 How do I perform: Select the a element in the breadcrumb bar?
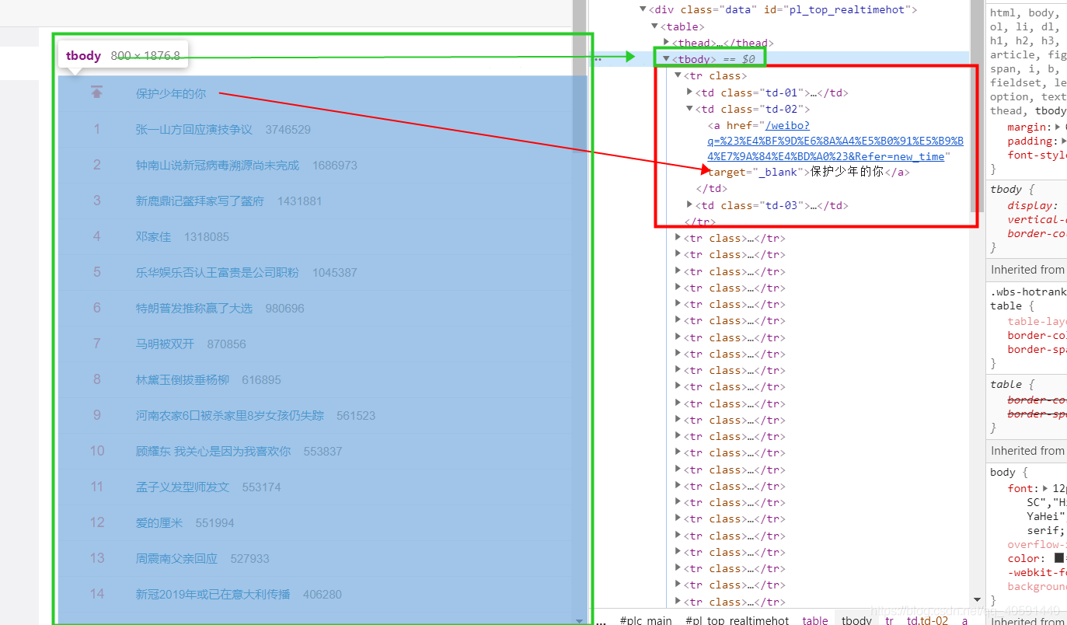(x=965, y=620)
